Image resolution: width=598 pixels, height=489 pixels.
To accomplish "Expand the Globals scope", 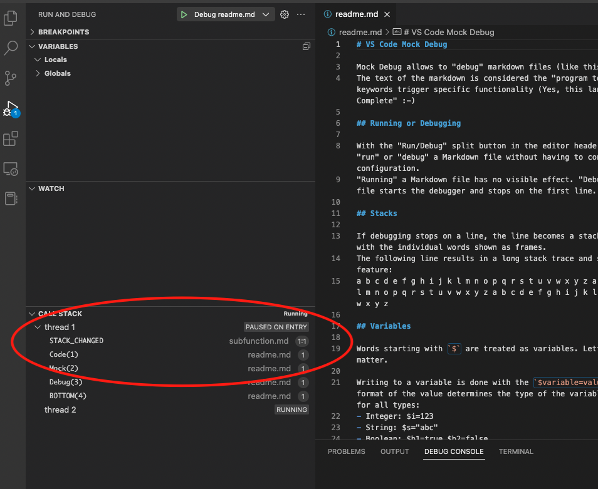I will pos(38,73).
